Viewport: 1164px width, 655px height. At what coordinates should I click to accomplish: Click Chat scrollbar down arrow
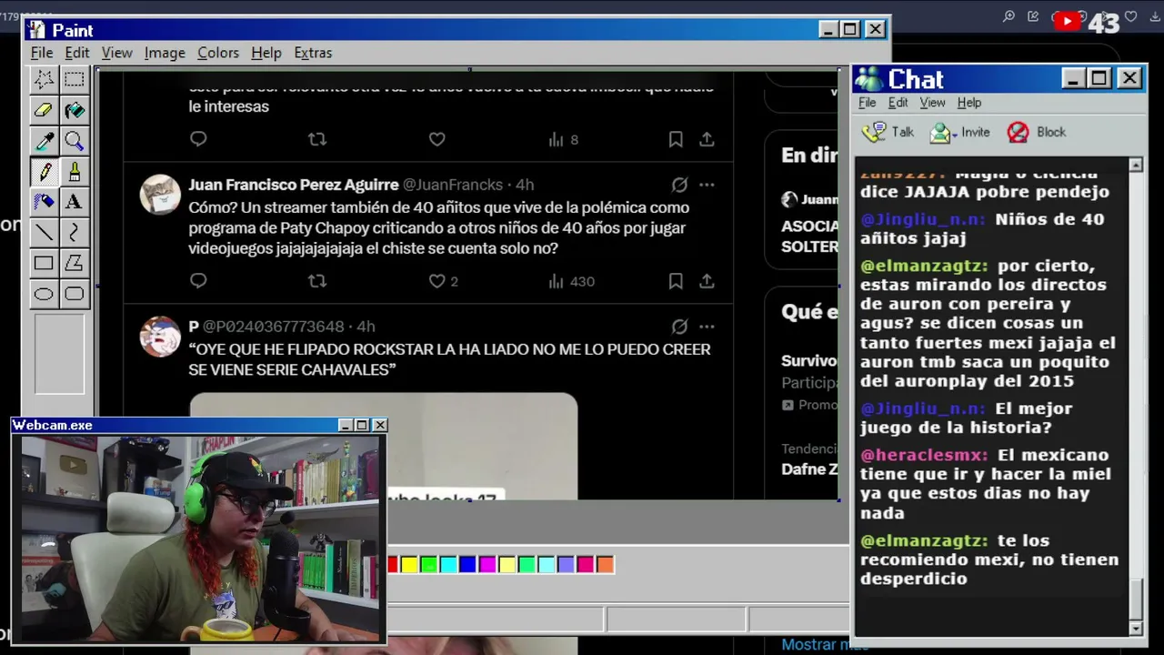1136,629
